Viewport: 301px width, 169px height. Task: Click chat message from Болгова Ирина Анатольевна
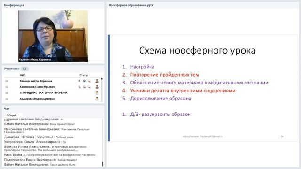click(x=46, y=148)
